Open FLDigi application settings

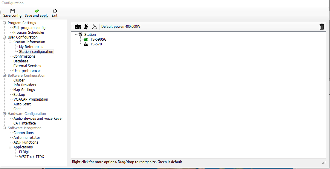click(x=24, y=152)
